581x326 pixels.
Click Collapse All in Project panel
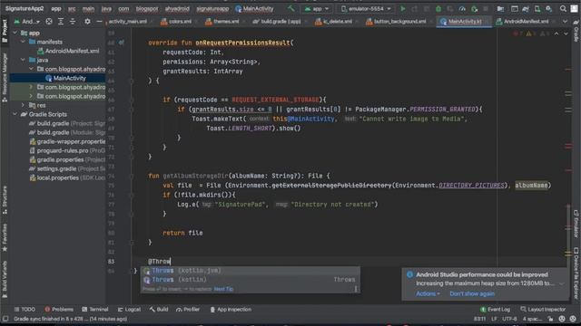click(x=73, y=22)
